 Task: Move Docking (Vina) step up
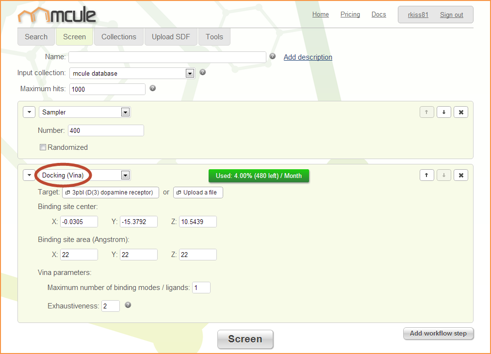(426, 175)
